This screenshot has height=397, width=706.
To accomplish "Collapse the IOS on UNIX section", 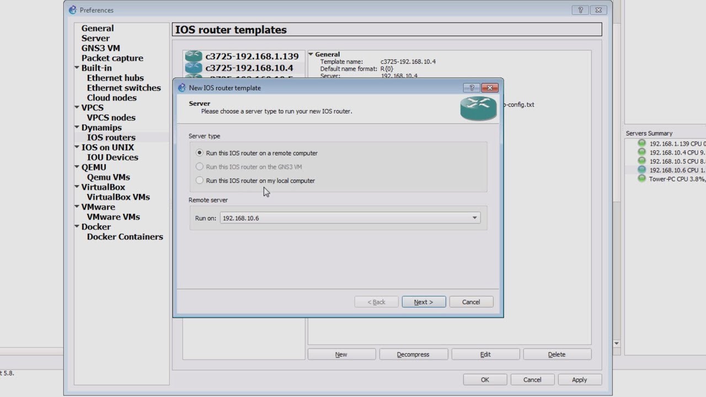I will 77,147.
